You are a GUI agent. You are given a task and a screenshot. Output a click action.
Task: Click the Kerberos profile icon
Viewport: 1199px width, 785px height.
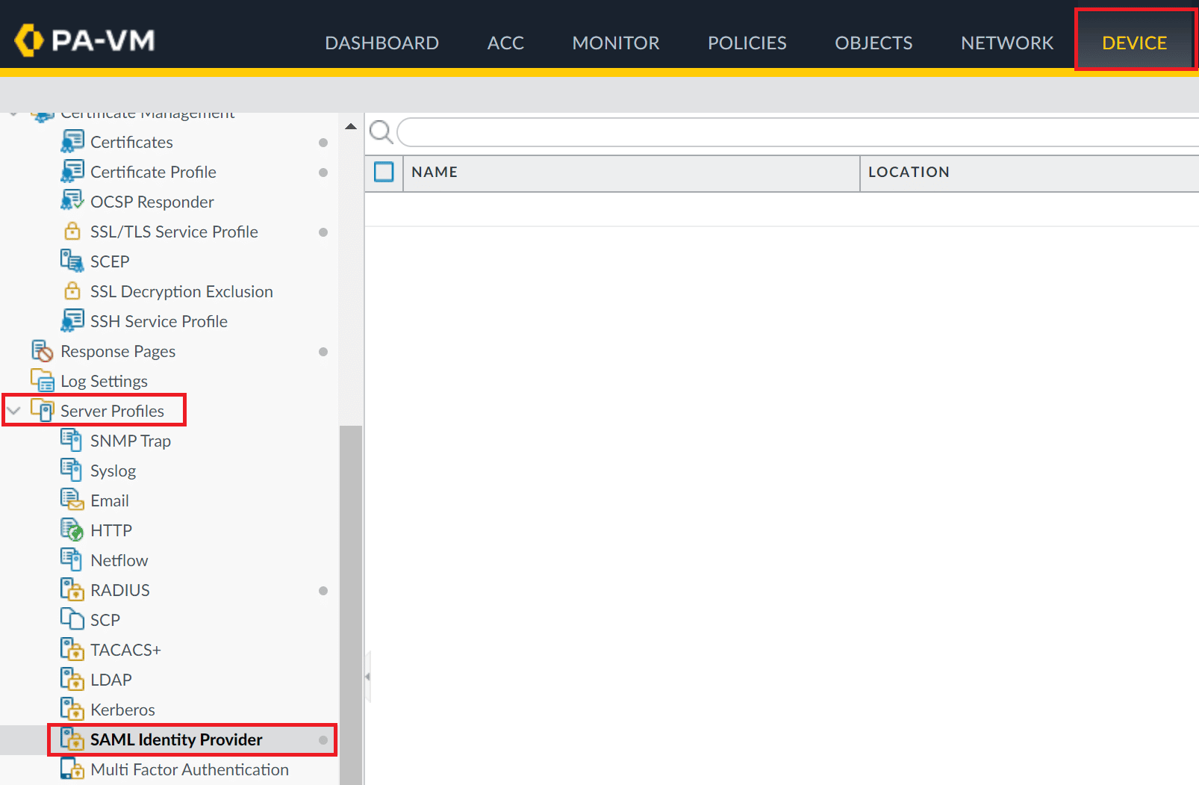tap(72, 709)
